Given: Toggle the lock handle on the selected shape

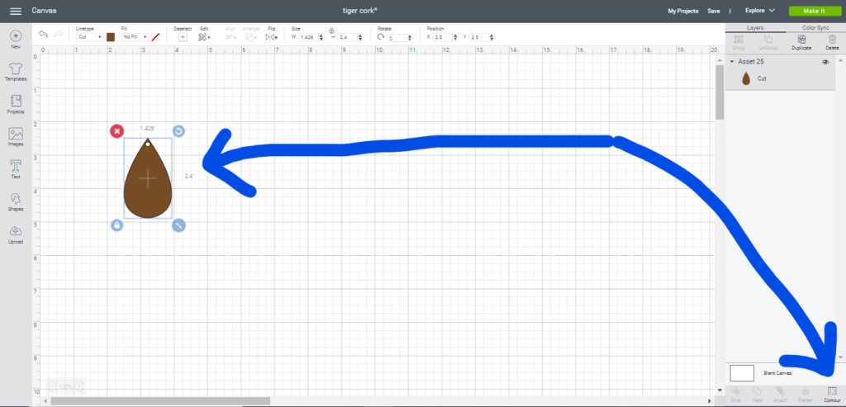Looking at the screenshot, I should point(117,225).
